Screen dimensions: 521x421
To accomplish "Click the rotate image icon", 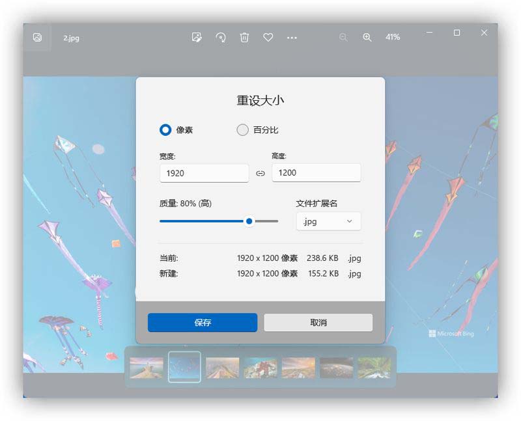I will [x=221, y=38].
